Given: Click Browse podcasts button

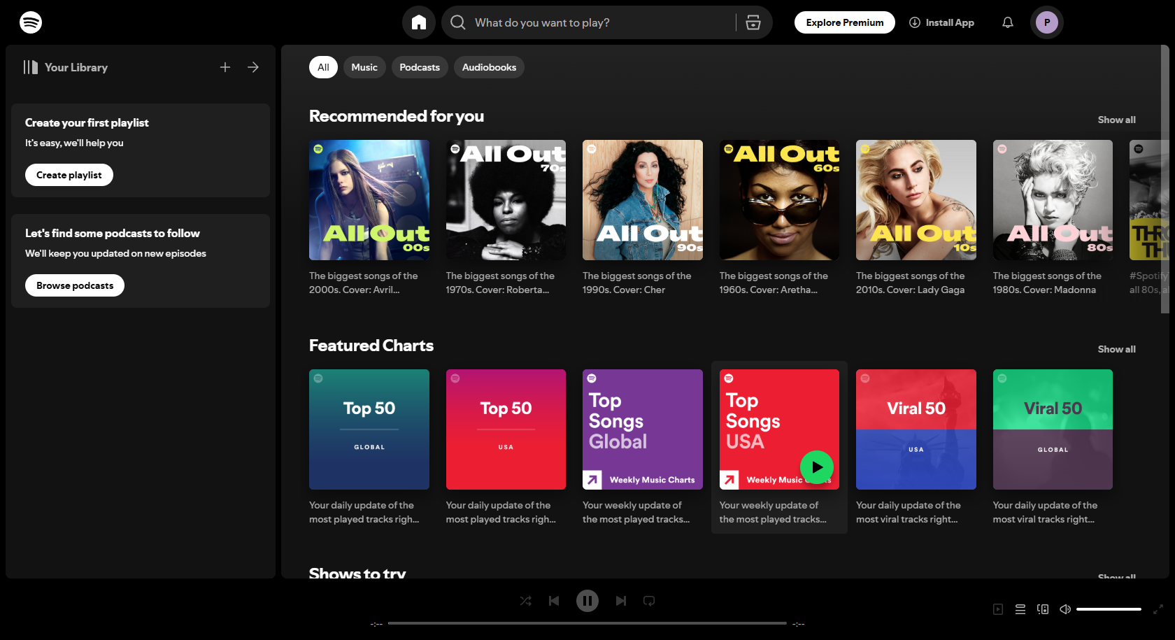Looking at the screenshot, I should [75, 285].
